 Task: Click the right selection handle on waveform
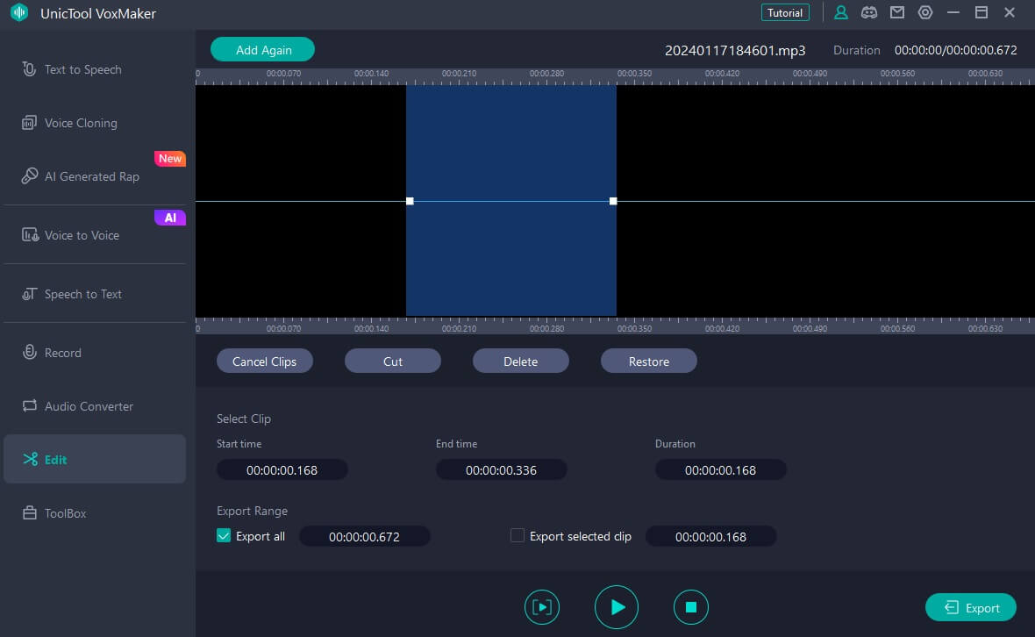613,201
